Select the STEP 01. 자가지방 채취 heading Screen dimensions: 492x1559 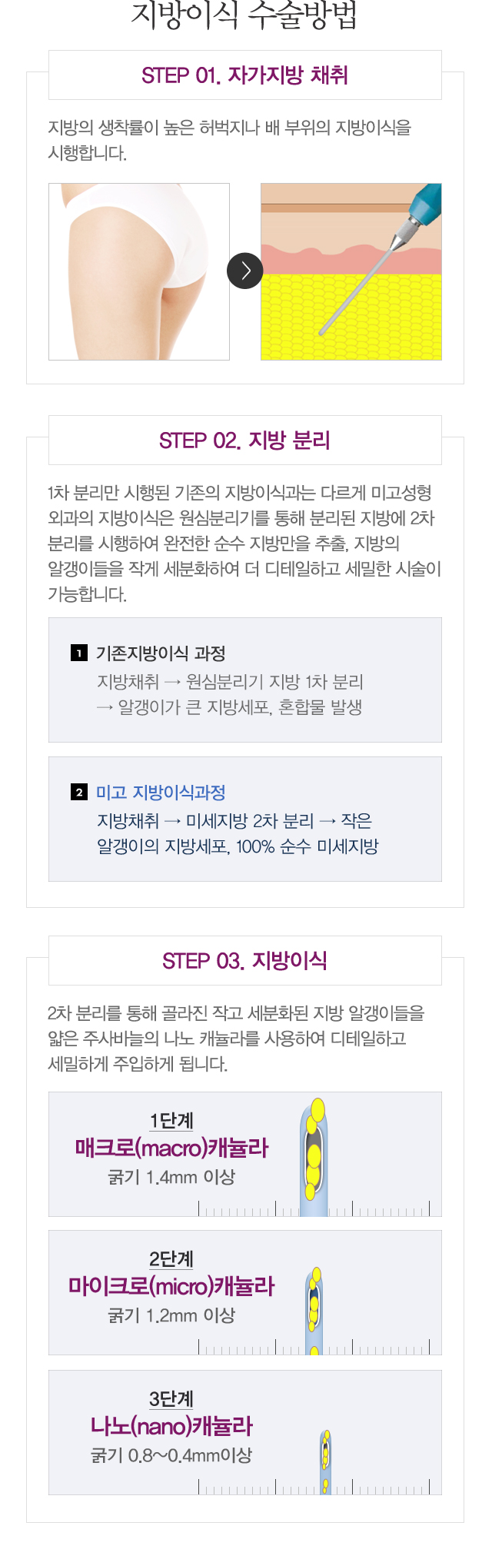(245, 75)
